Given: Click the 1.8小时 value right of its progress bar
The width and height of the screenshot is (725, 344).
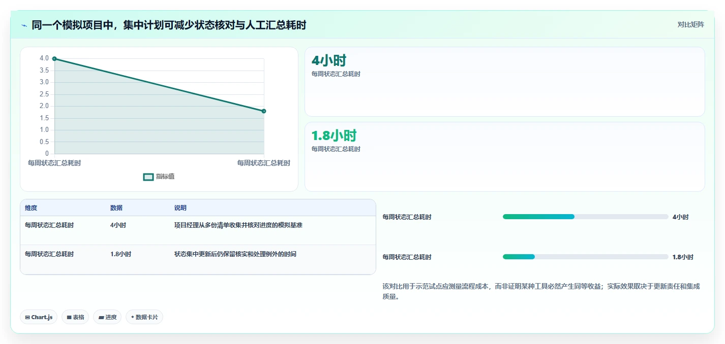Looking at the screenshot, I should click(x=683, y=257).
